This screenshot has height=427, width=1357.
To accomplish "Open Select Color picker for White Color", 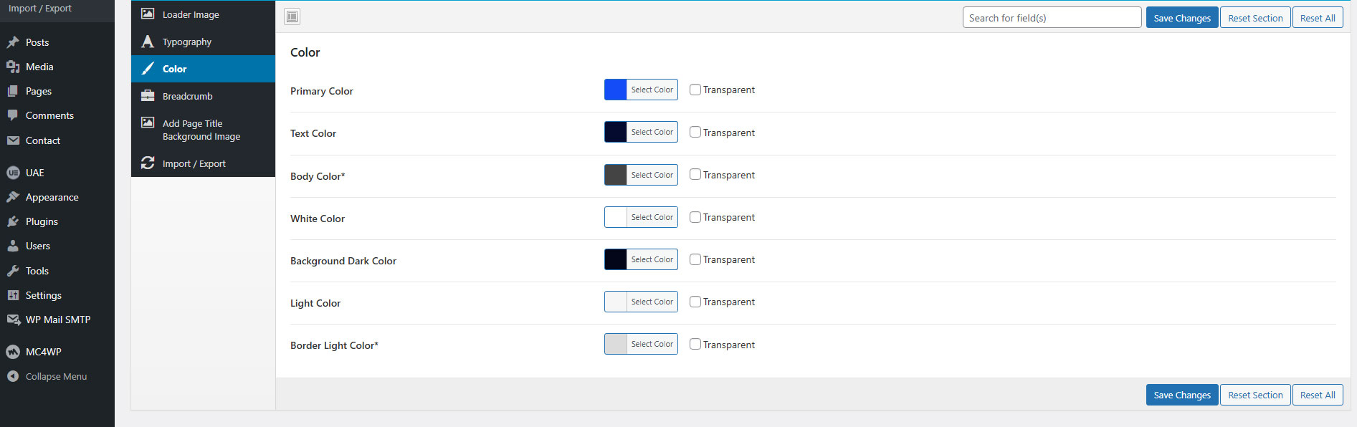I will (x=652, y=217).
